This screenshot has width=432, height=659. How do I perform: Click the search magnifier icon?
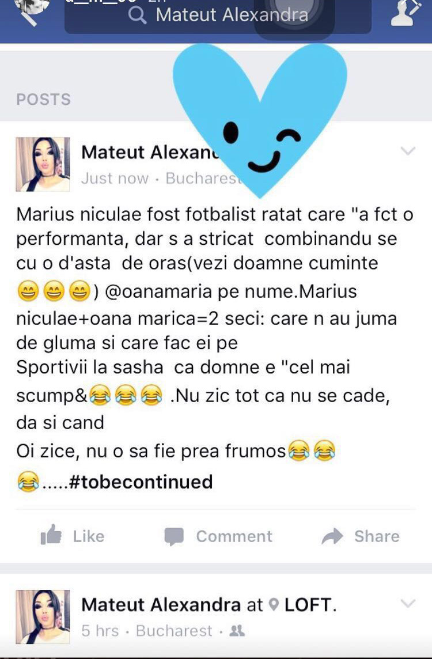(138, 15)
